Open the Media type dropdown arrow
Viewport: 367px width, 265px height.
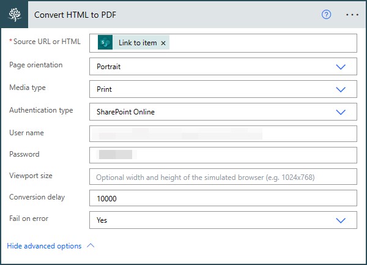[x=341, y=89]
